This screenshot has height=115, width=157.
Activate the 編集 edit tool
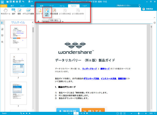point(19,11)
